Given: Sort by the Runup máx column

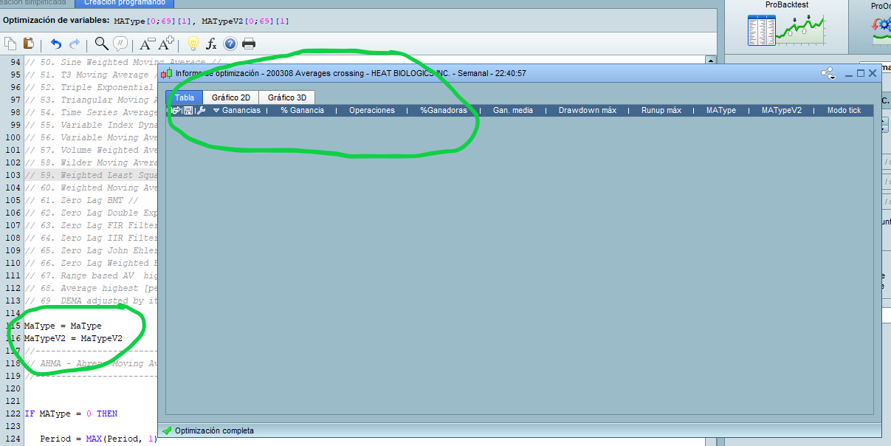Looking at the screenshot, I should point(661,111).
